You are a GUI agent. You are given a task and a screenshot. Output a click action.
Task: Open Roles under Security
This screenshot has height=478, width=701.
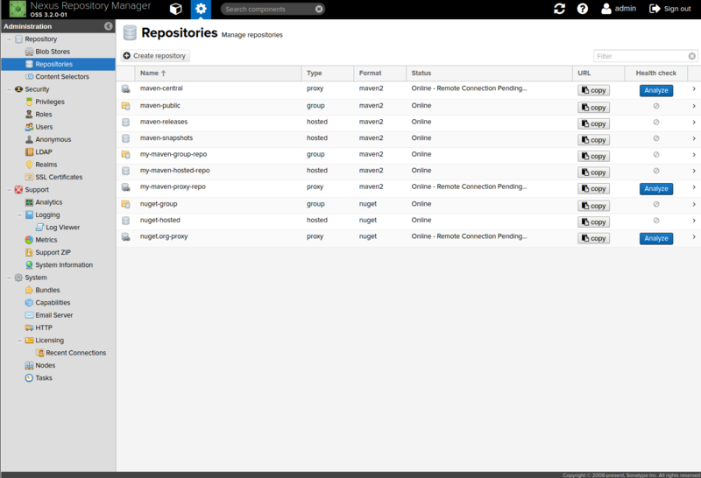[x=43, y=115]
